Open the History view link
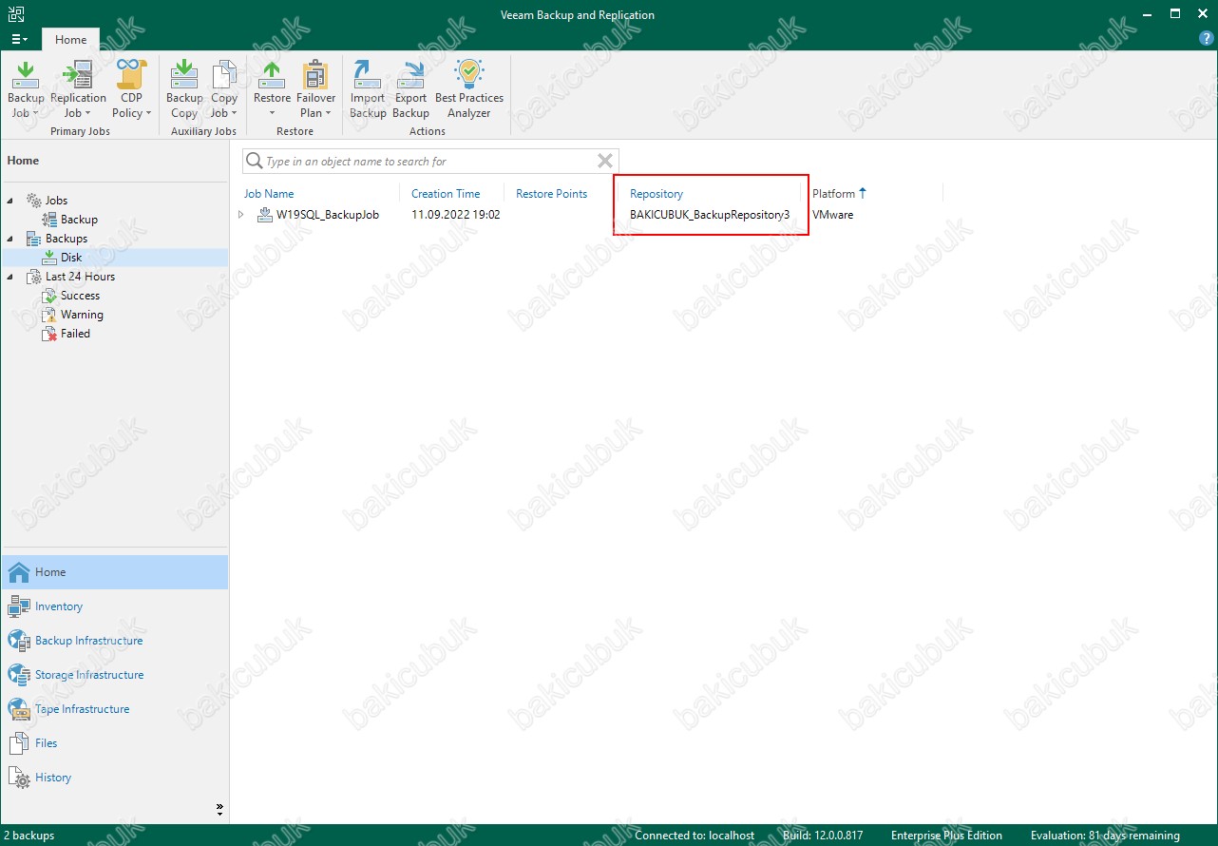 53,778
